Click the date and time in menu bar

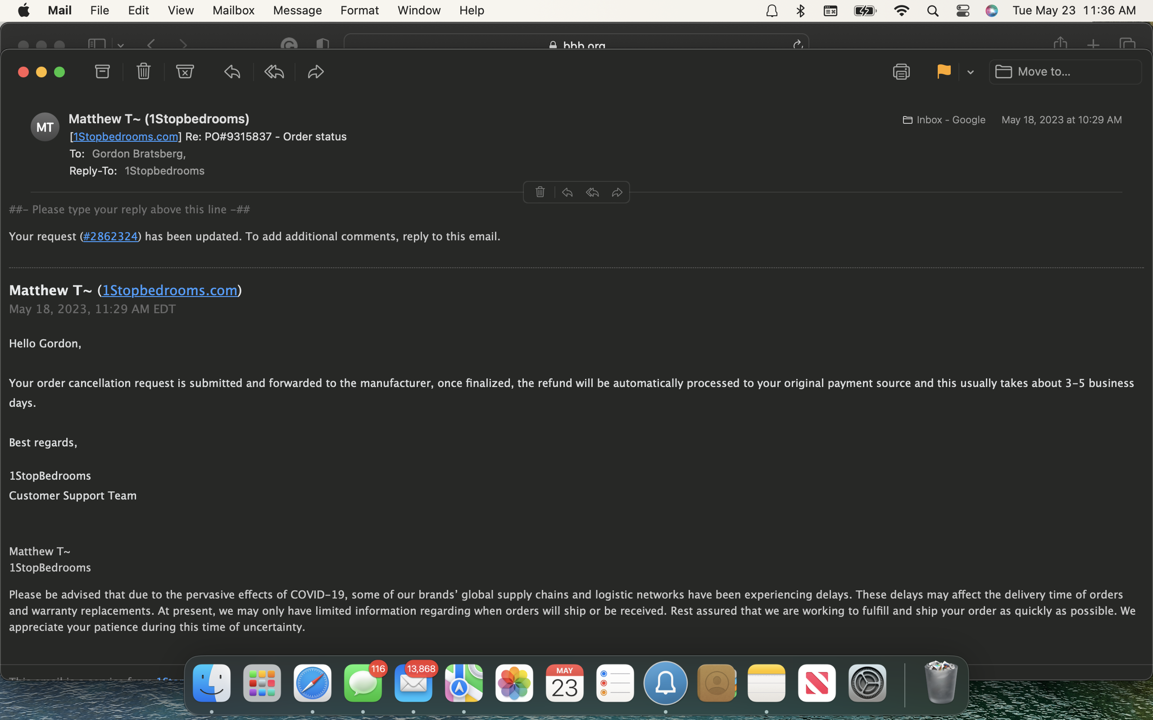pyautogui.click(x=1074, y=10)
